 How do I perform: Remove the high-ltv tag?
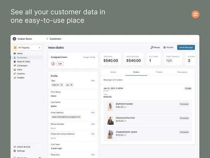tap(62, 85)
